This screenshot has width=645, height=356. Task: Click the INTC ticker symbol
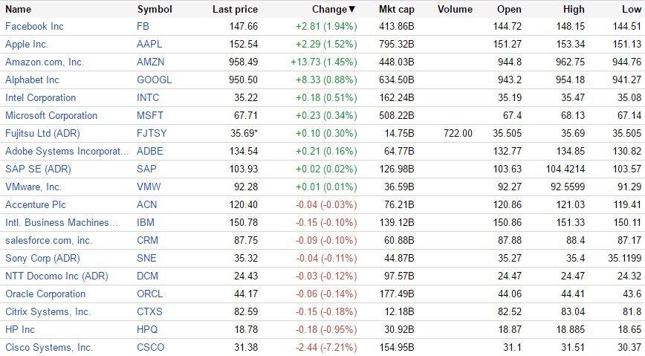(148, 98)
